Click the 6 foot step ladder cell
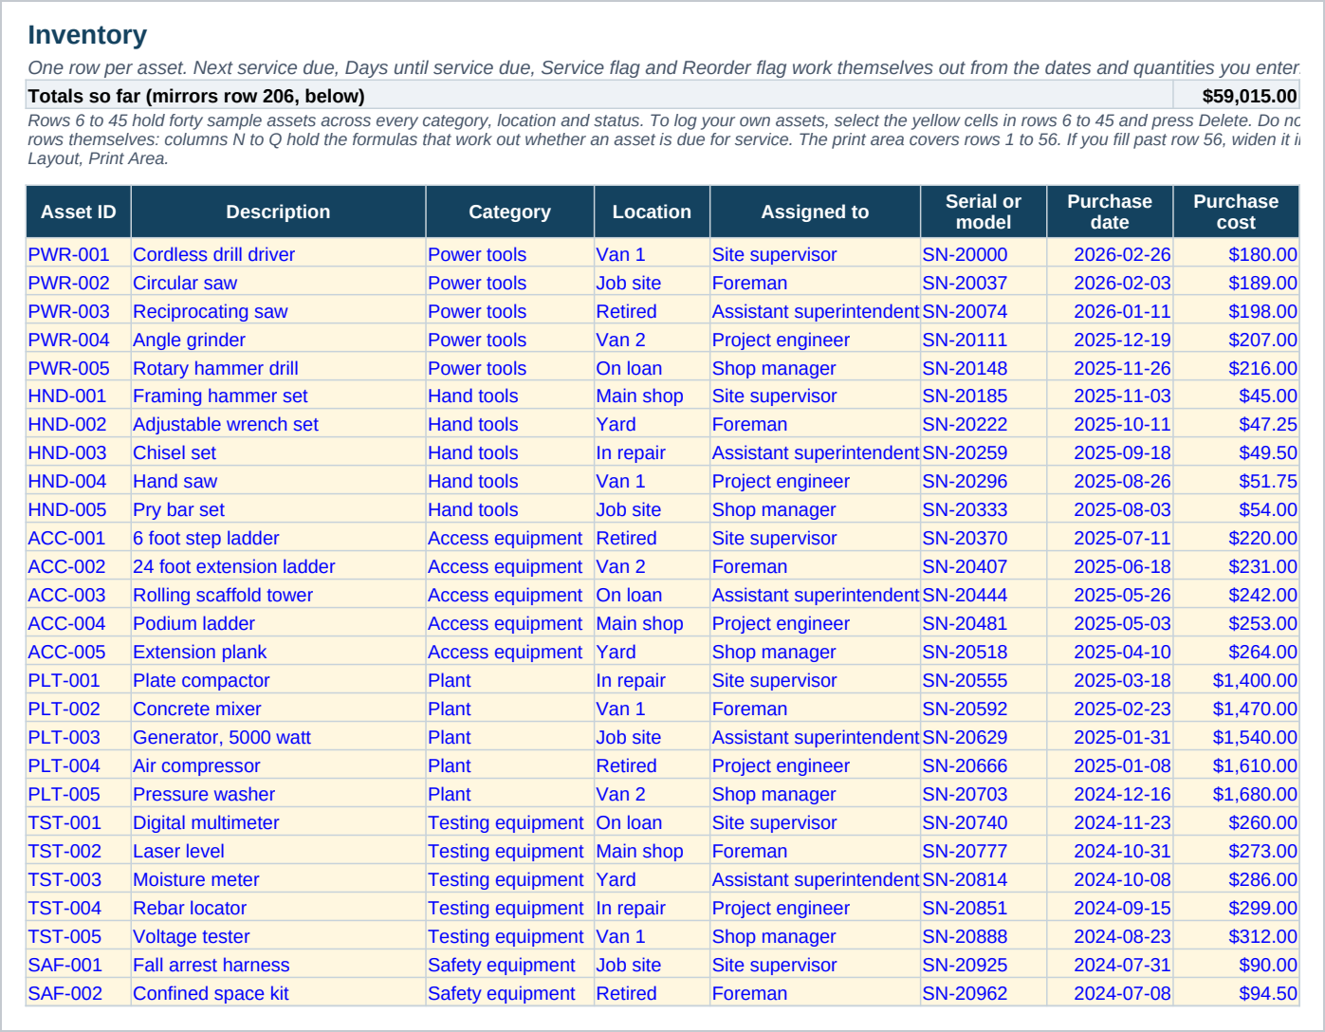 278,538
